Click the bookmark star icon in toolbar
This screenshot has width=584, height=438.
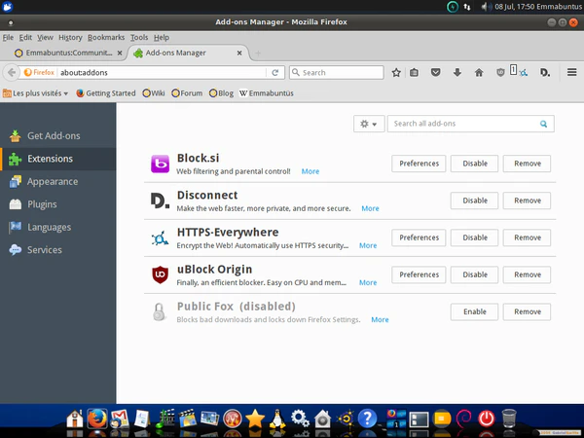(x=396, y=72)
